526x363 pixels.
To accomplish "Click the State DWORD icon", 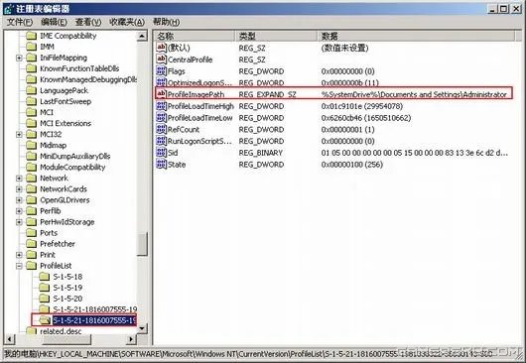I will tap(162, 165).
